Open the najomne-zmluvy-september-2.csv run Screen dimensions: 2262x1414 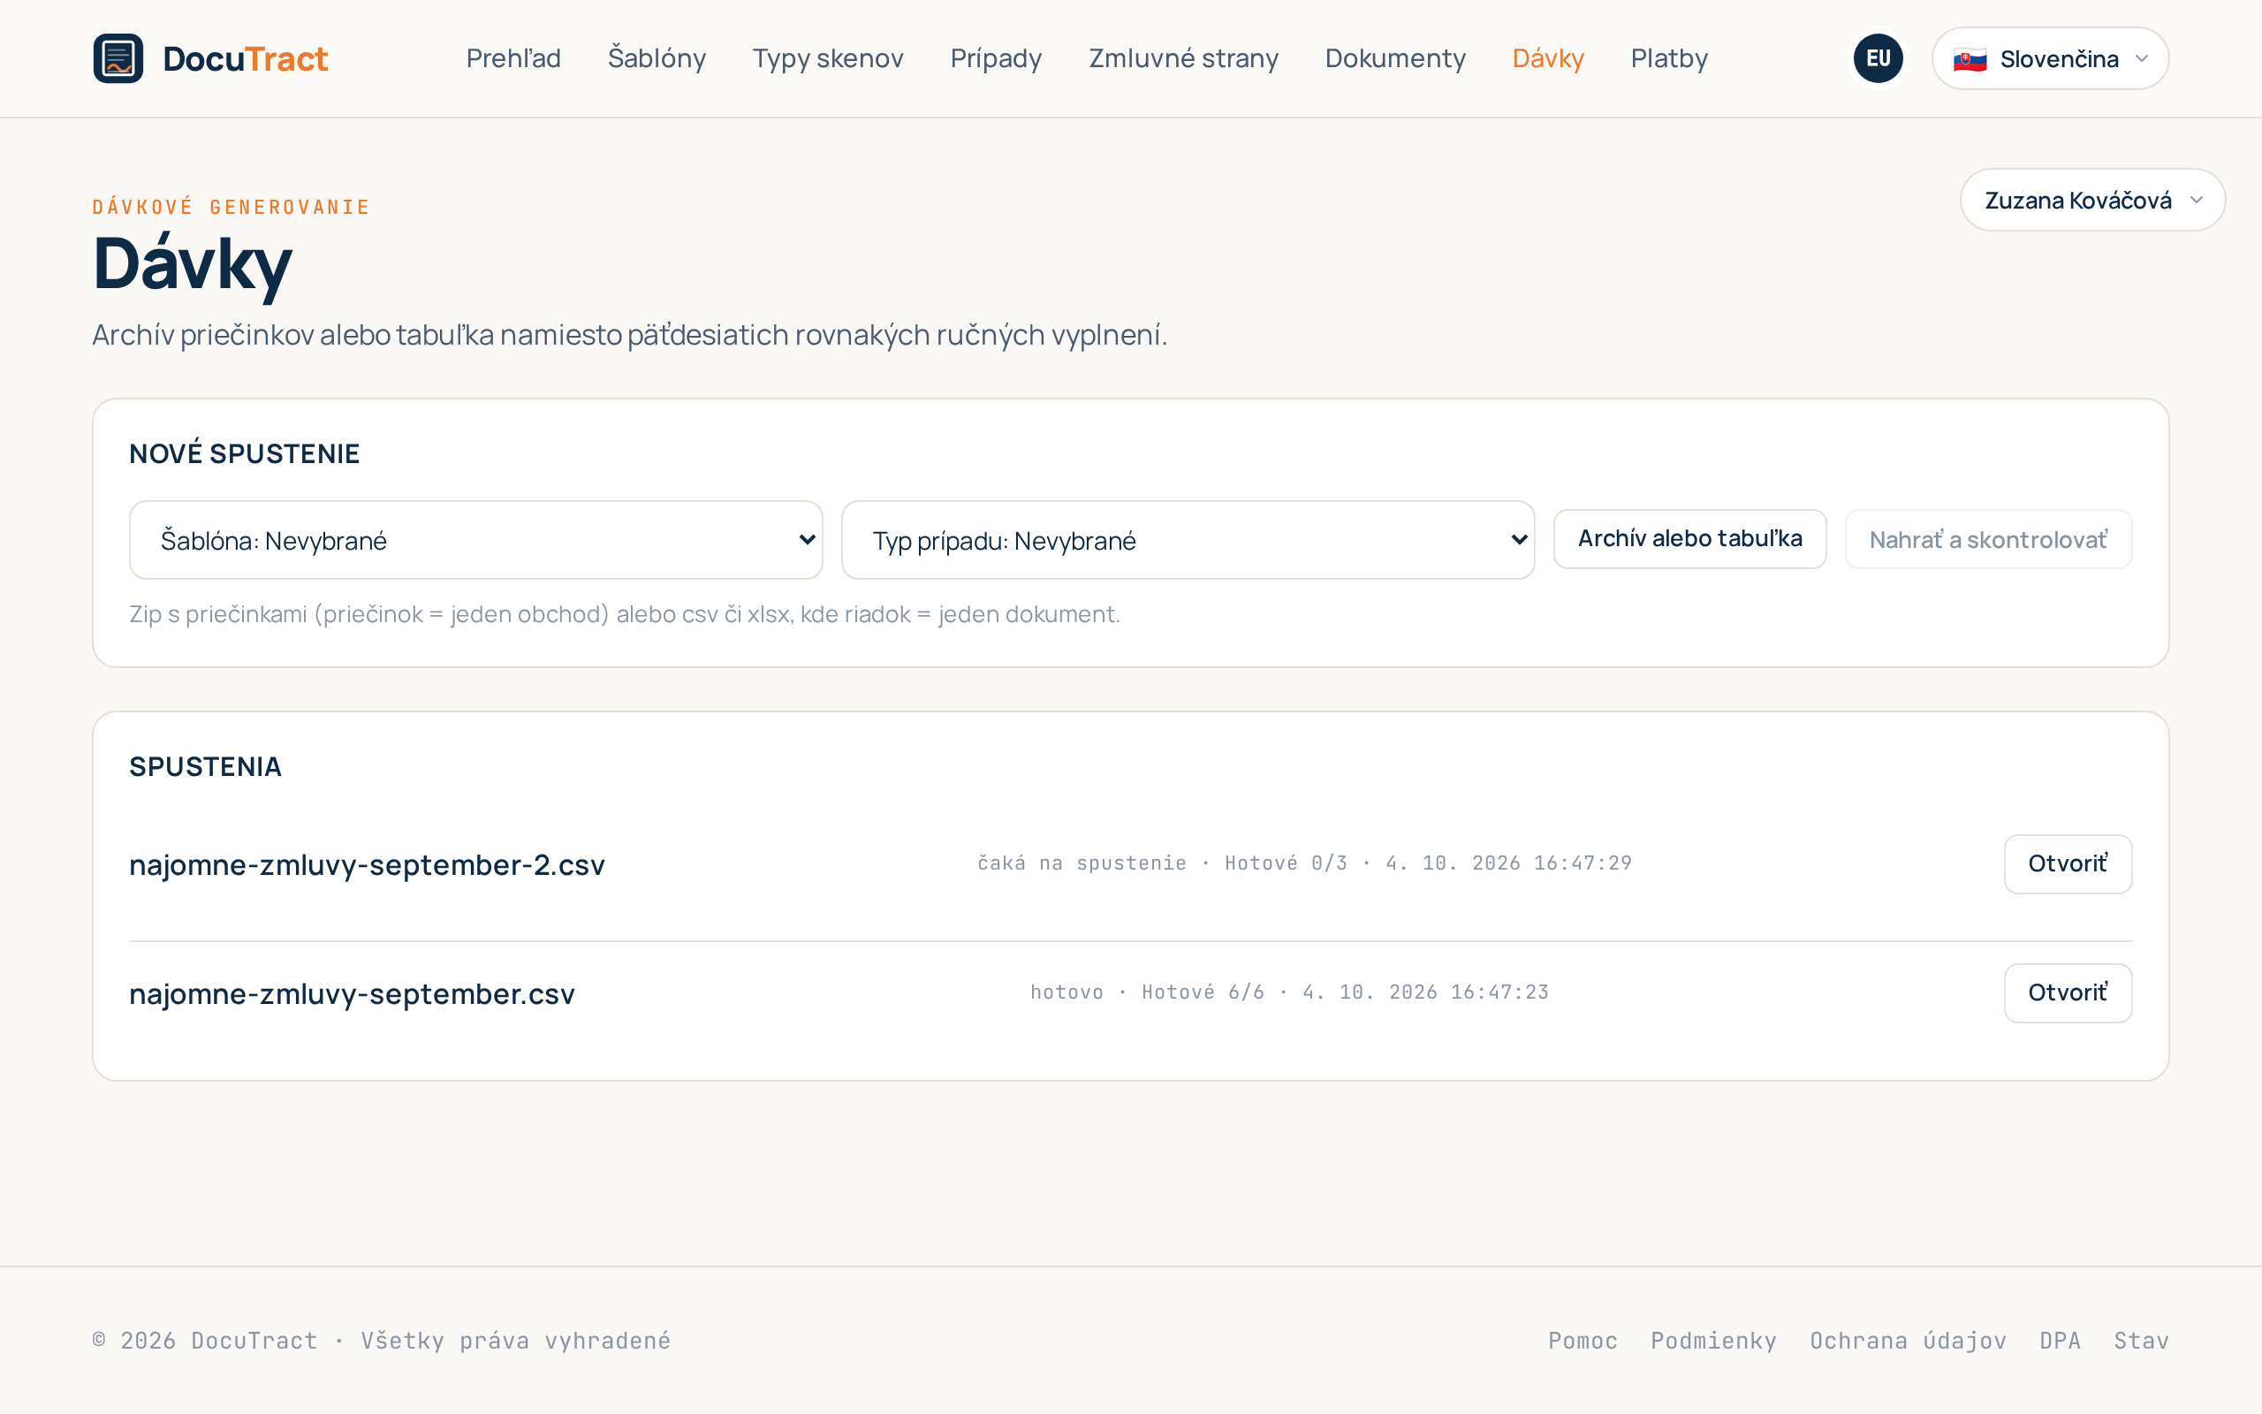point(2068,864)
